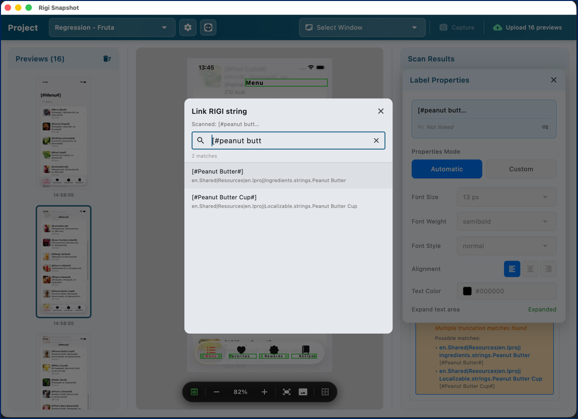This screenshot has width=578, height=419.
Task: Click the add link icon in Label Properties
Action: [545, 127]
